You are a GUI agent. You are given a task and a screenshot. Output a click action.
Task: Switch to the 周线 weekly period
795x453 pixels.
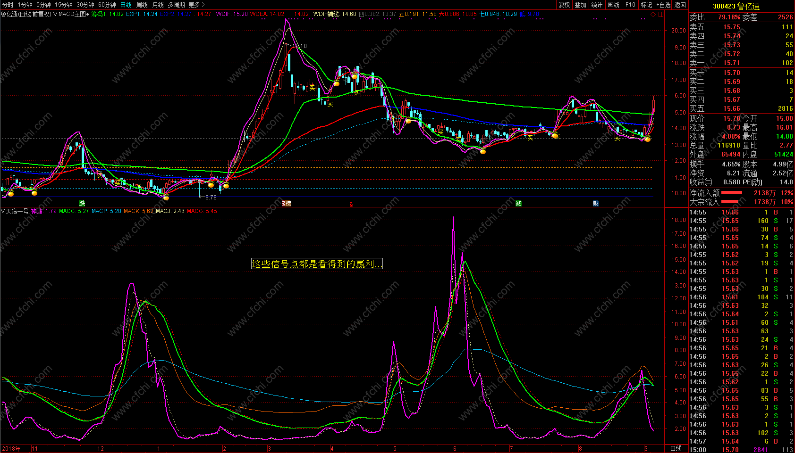(x=142, y=5)
